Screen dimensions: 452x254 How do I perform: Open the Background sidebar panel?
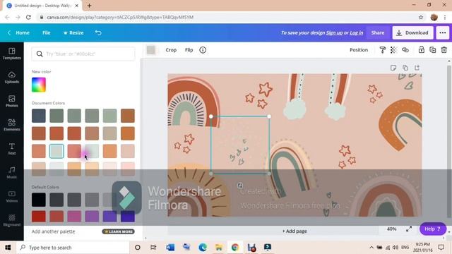pyautogui.click(x=12, y=220)
